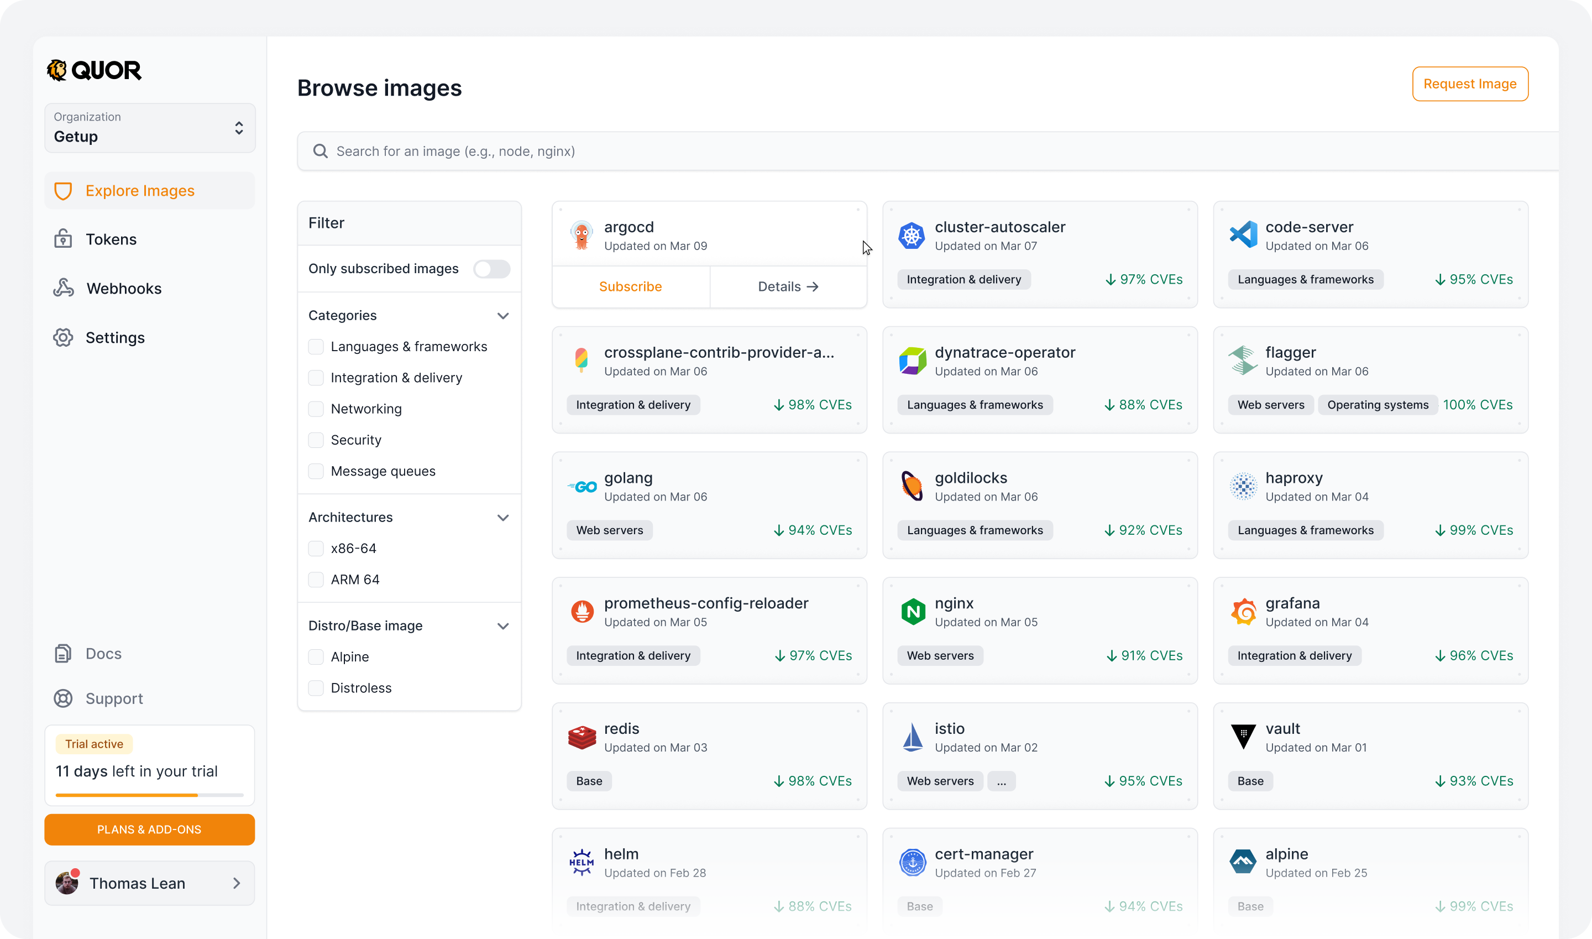
Task: Focus the image search field
Action: [x=928, y=151]
